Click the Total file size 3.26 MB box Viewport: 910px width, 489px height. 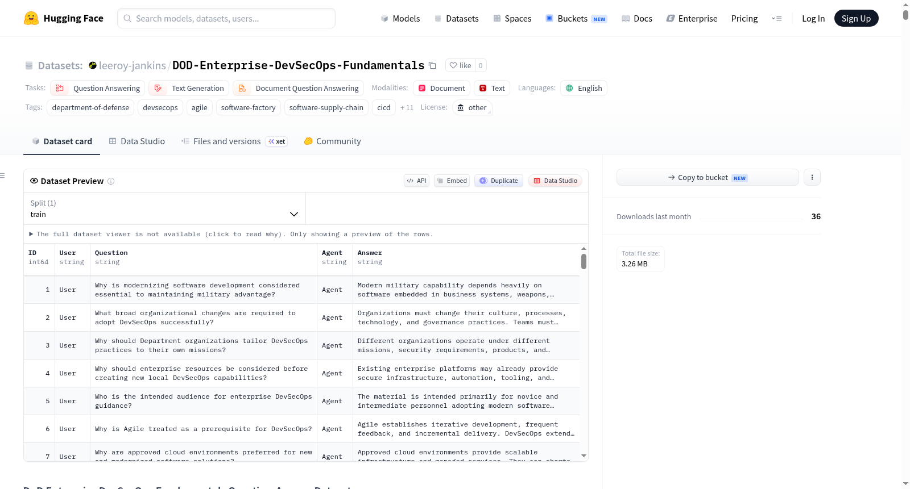[640, 259]
